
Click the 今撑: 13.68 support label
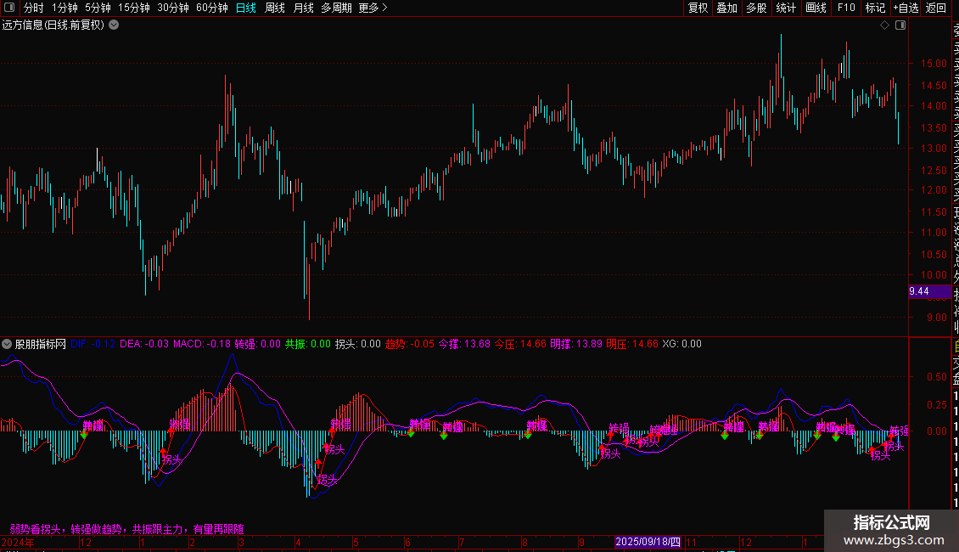pyautogui.click(x=464, y=344)
